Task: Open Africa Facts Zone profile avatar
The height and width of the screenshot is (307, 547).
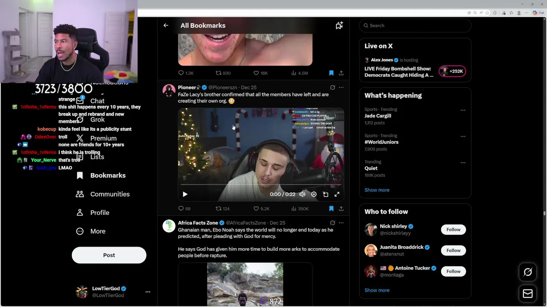Action: 169,226
